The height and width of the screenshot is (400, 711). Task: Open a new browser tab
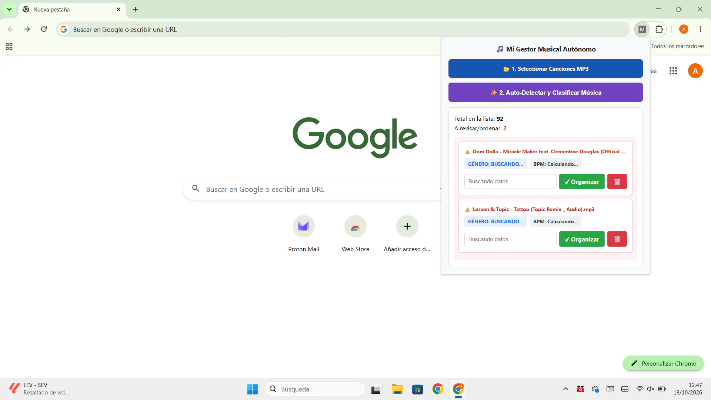point(136,9)
